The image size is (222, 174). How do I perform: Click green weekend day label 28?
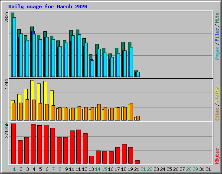click(x=189, y=169)
